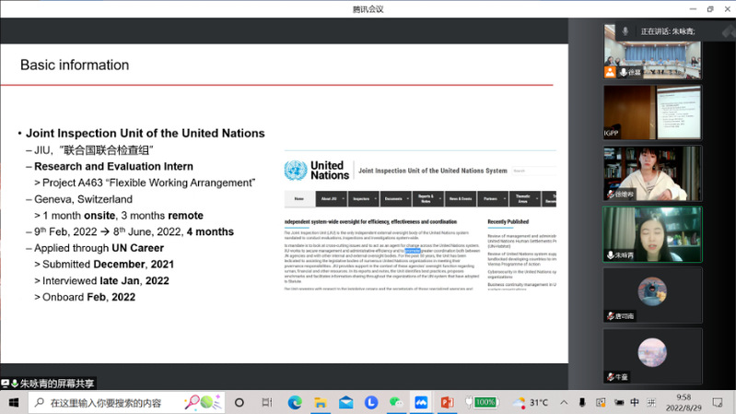
Task: Click the microphone tray icon
Action: point(582,403)
